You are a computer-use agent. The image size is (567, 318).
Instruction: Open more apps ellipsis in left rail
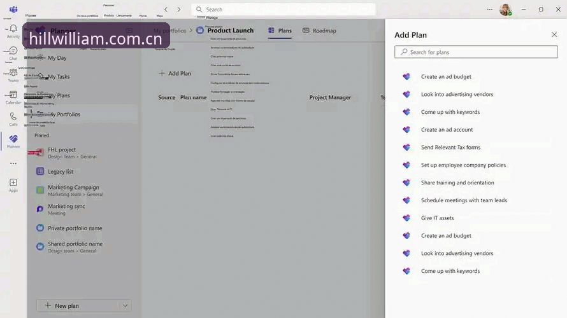pyautogui.click(x=13, y=163)
